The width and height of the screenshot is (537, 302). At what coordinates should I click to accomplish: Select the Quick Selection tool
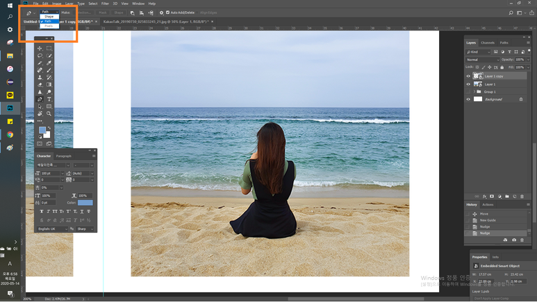[49, 55]
